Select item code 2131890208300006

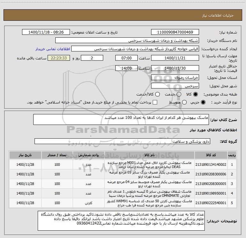click(x=211, y=174)
